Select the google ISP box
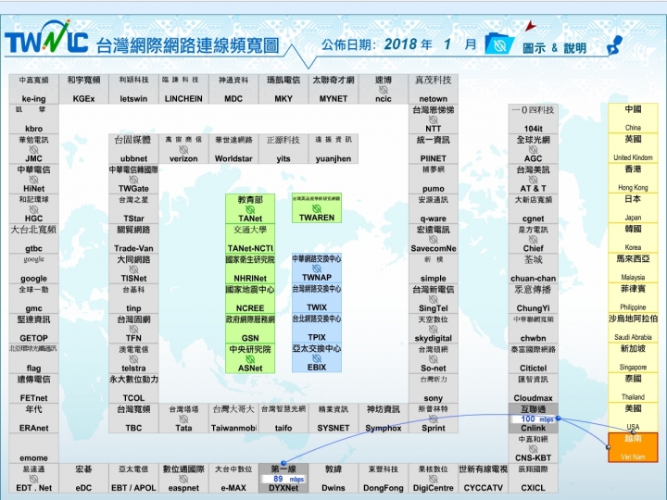 tap(33, 269)
